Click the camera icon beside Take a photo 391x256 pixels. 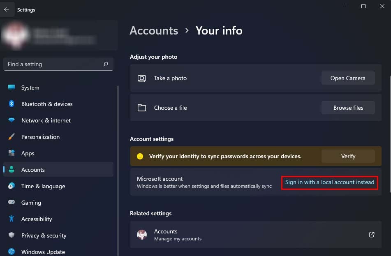tap(141, 78)
